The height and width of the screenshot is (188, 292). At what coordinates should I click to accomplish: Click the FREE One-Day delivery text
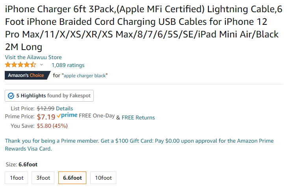pyautogui.click(x=97, y=116)
